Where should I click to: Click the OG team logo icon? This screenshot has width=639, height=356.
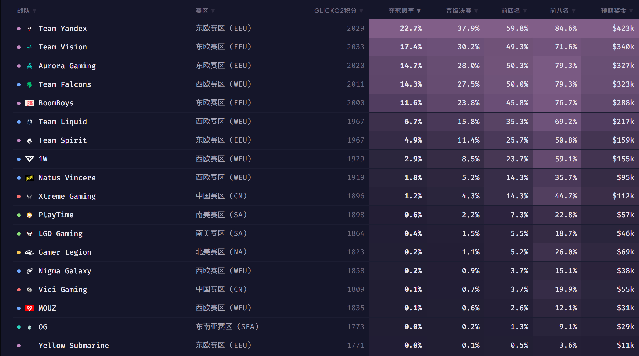coord(30,327)
